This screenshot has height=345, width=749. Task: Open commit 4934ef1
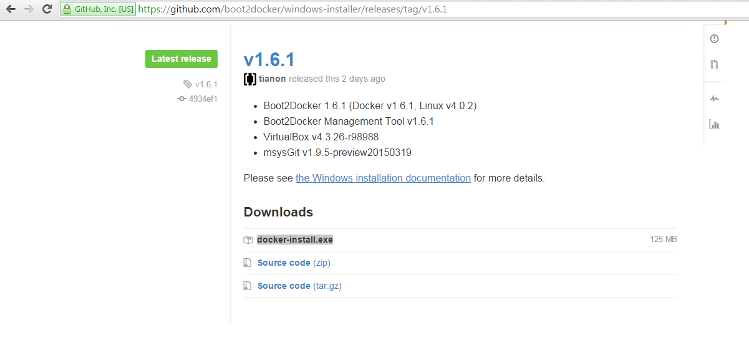[x=203, y=99]
